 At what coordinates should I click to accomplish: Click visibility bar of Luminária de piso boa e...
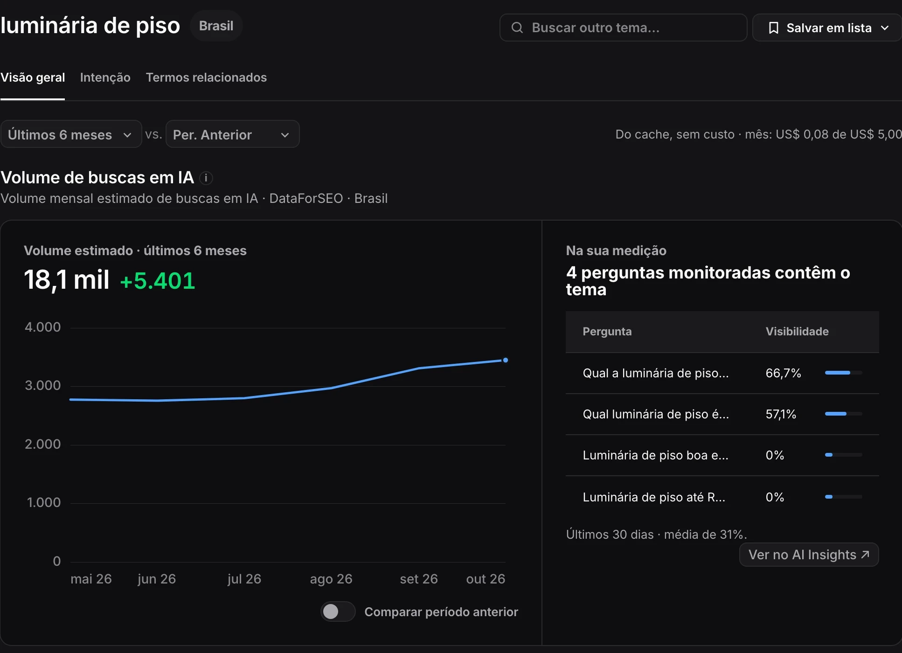point(843,455)
